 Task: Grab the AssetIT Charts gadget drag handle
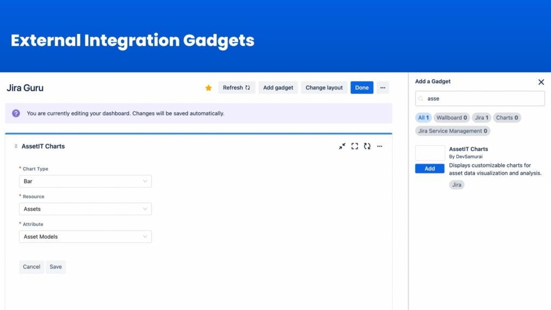pos(16,146)
